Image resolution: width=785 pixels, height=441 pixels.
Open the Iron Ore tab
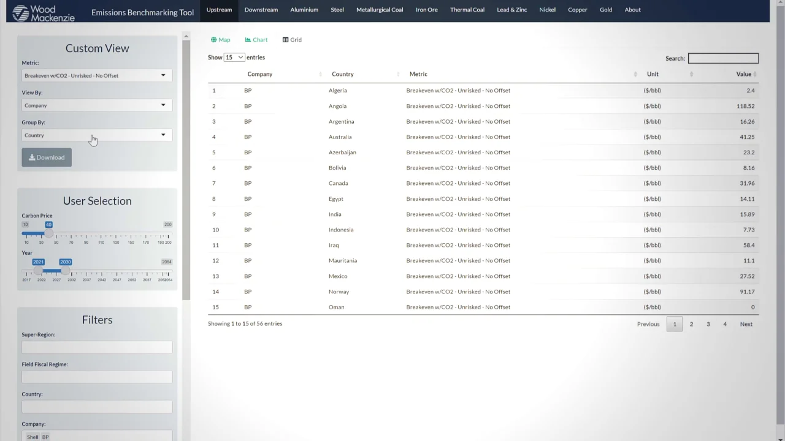pyautogui.click(x=427, y=10)
